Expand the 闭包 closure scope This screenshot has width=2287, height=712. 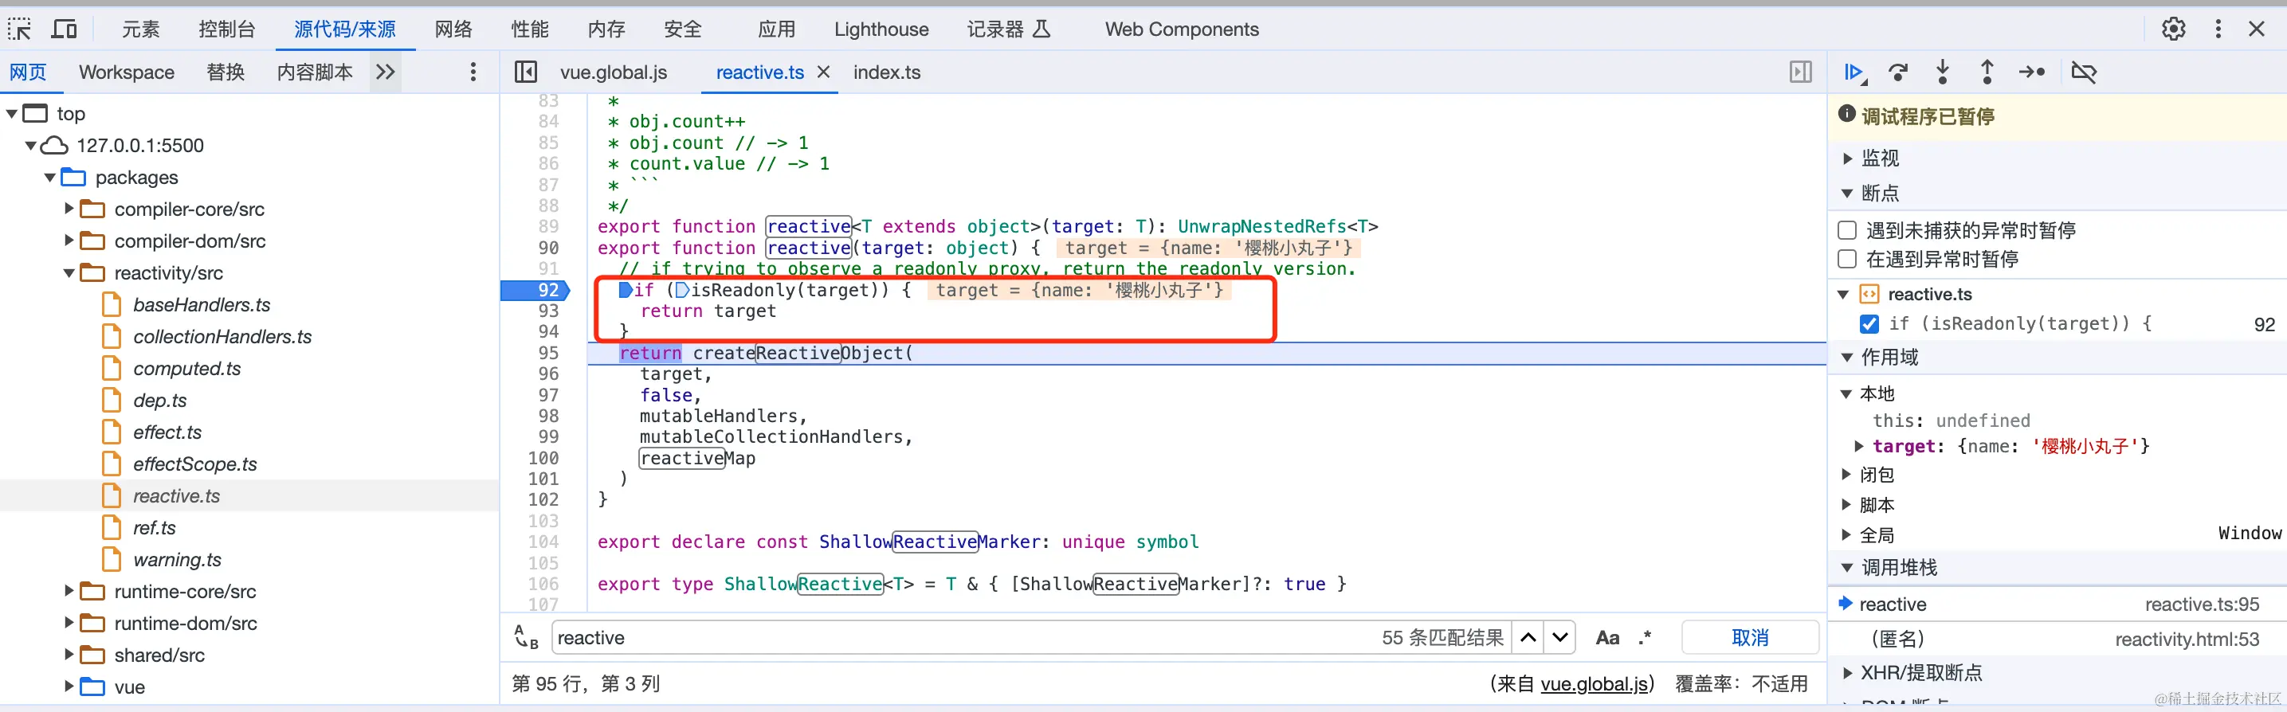1848,475
